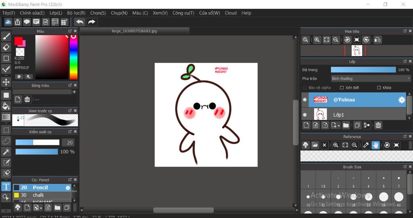This screenshot has height=218, width=413.
Task: Open add-brush dropdown arrow in brush panel
Action: tap(41, 208)
